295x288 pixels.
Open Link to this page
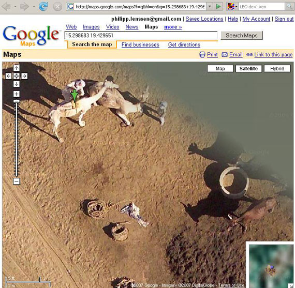click(x=273, y=55)
